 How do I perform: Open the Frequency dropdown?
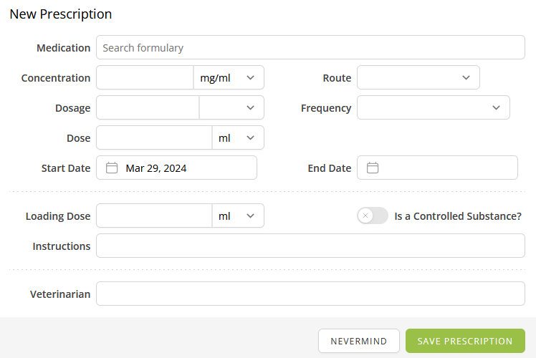point(433,107)
